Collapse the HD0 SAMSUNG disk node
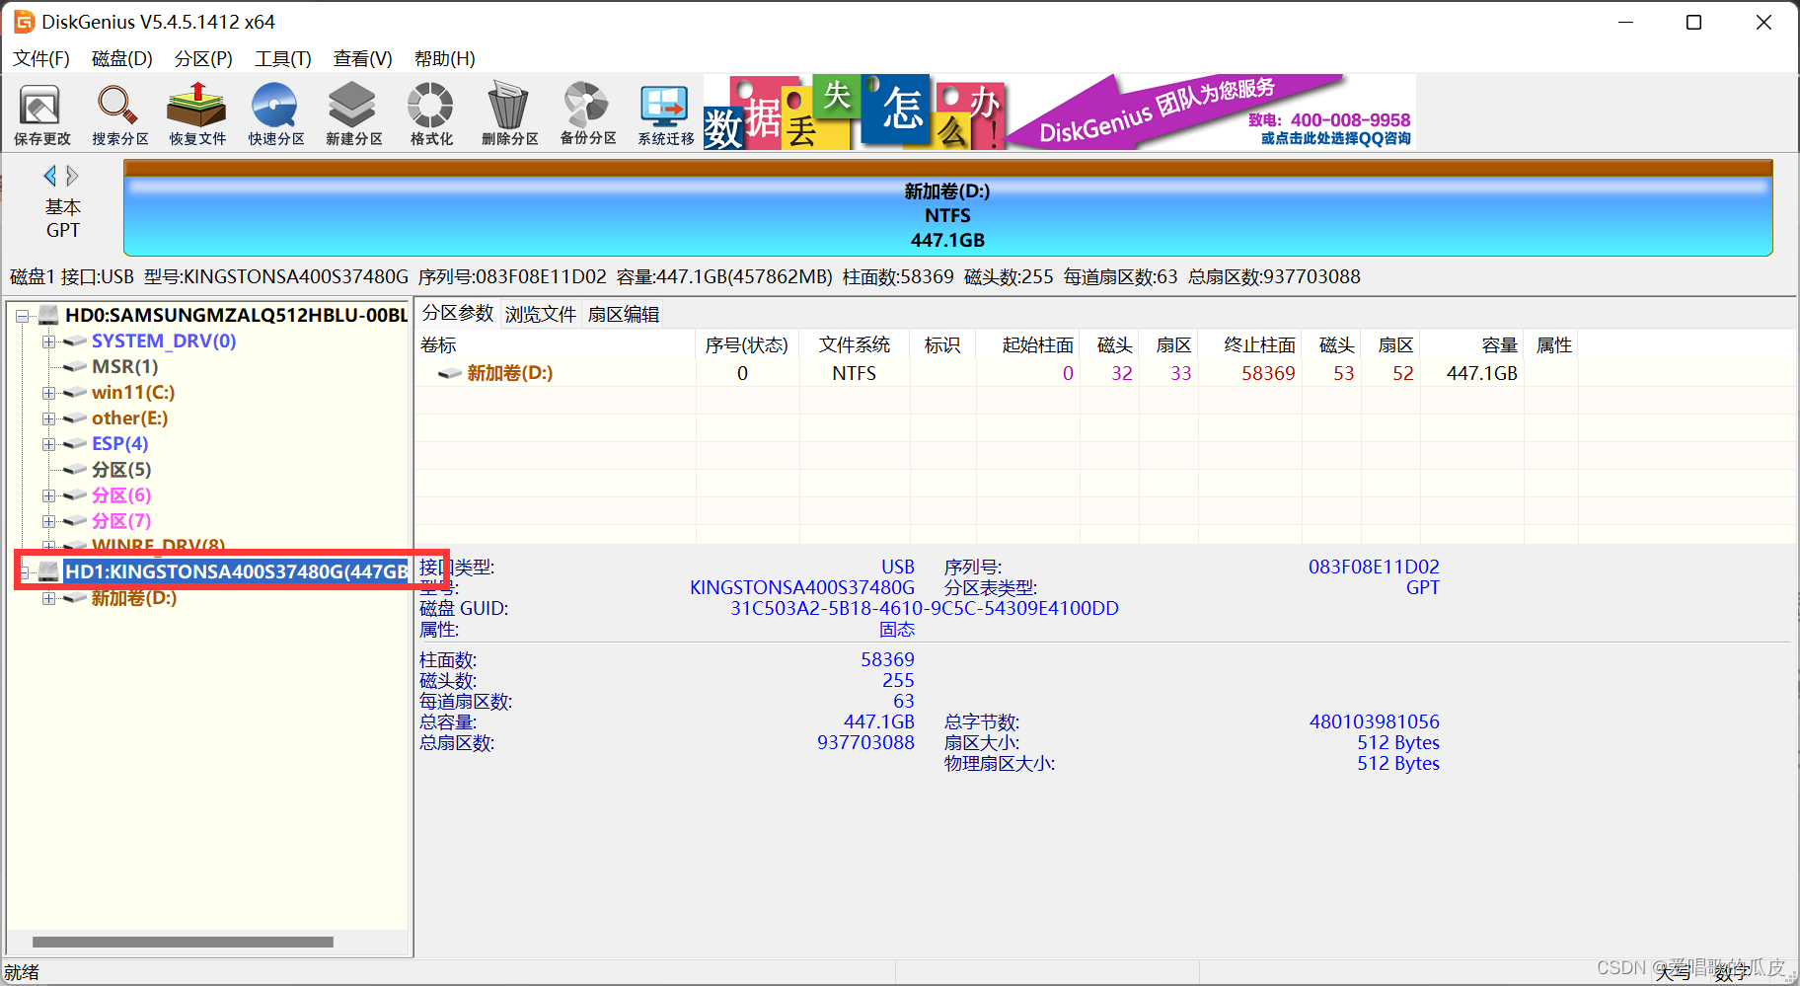1800x986 pixels. (23, 316)
